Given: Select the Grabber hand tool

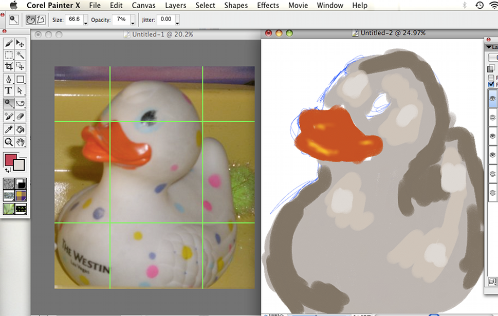Looking at the screenshot, I should coord(21,142).
